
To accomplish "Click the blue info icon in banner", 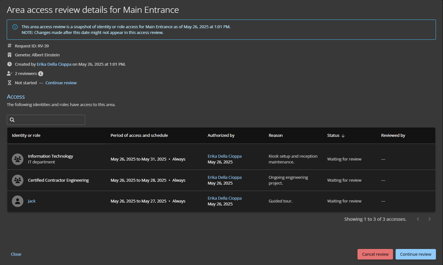I will [x=15, y=27].
